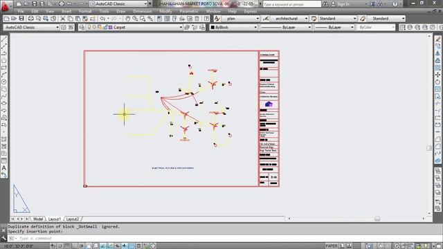Switch to the Model tab

[x=38, y=219]
